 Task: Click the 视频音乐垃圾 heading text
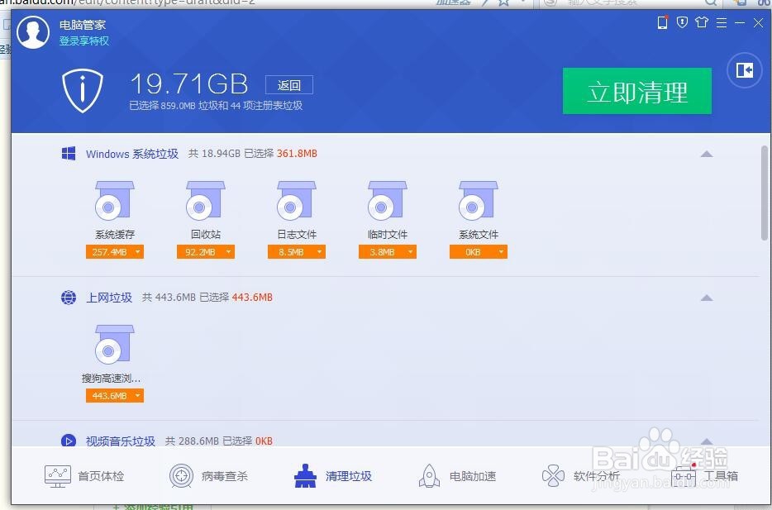[x=121, y=441]
